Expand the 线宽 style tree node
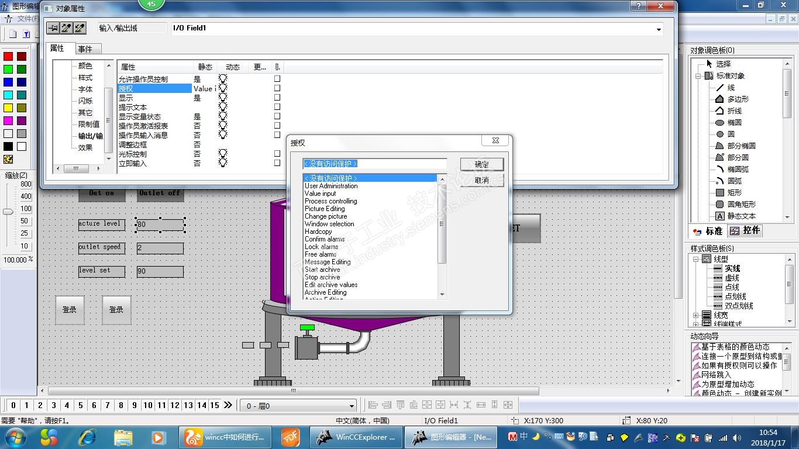Image resolution: width=799 pixels, height=449 pixels. [x=696, y=316]
